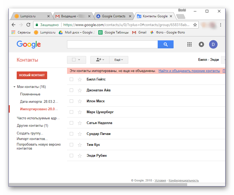234x195 pixels.
Task: Click the address bar URL
Action: (126, 25)
